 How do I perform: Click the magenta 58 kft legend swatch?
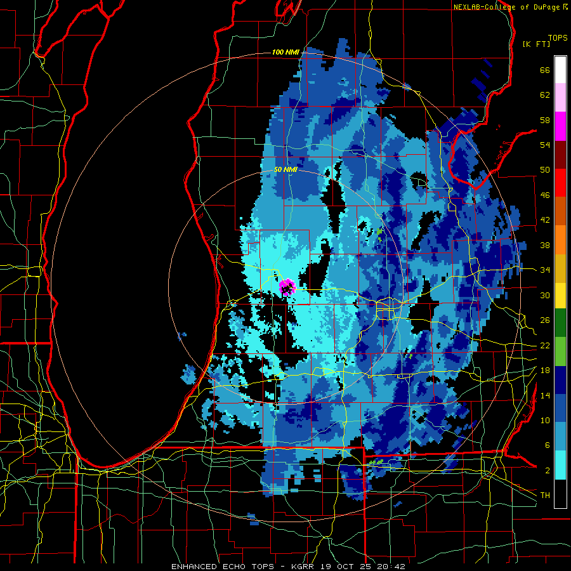[560, 126]
